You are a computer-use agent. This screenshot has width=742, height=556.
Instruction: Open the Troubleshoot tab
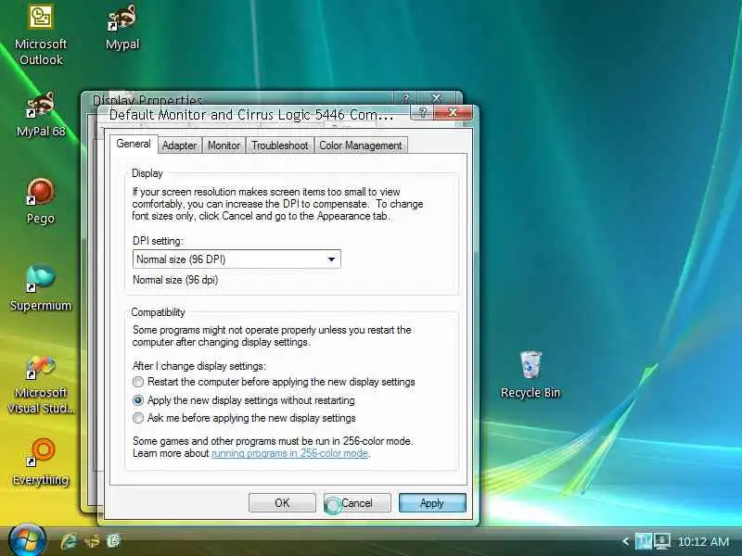280,145
